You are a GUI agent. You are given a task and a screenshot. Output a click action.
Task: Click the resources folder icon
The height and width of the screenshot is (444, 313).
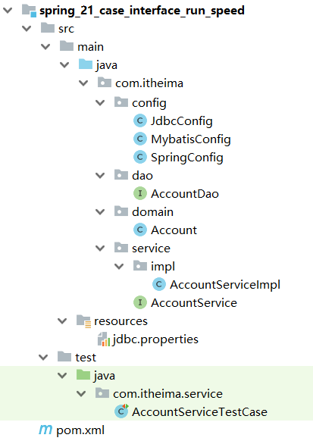(x=83, y=321)
